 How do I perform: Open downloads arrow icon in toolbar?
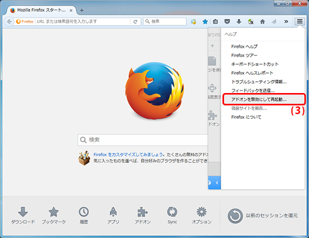point(239,22)
